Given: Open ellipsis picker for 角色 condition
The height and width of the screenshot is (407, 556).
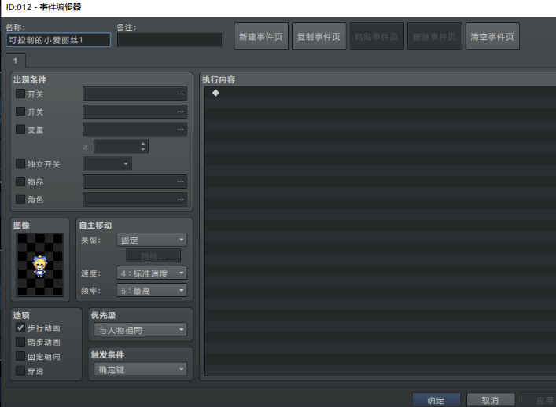Looking at the screenshot, I should pyautogui.click(x=181, y=200).
